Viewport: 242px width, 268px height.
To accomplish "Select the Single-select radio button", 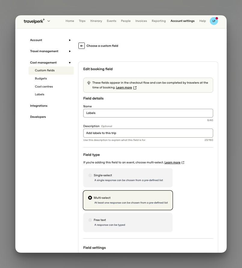I will tap(90, 175).
